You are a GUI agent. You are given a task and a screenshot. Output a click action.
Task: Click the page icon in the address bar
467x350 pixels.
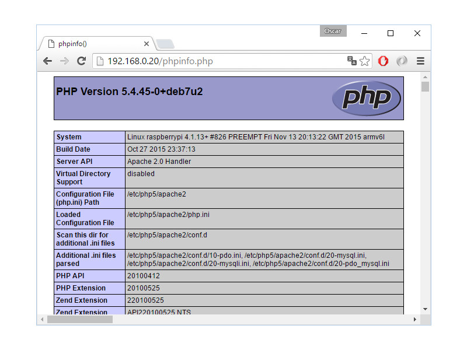(100, 61)
